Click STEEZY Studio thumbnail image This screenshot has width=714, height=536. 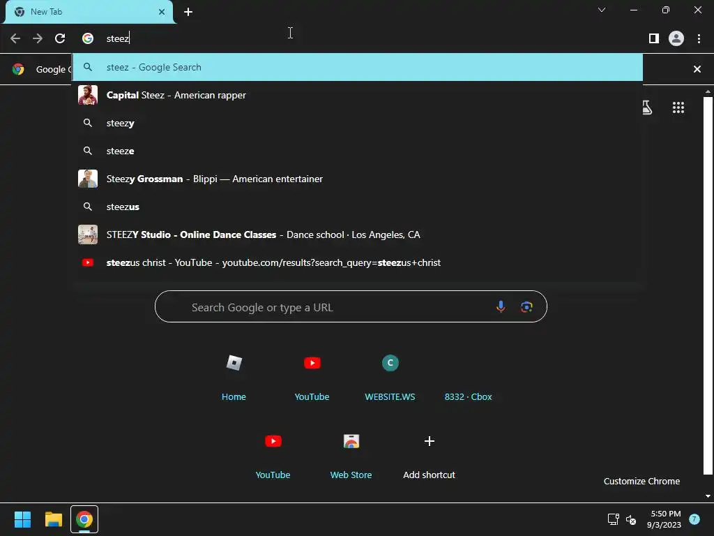[x=88, y=234]
